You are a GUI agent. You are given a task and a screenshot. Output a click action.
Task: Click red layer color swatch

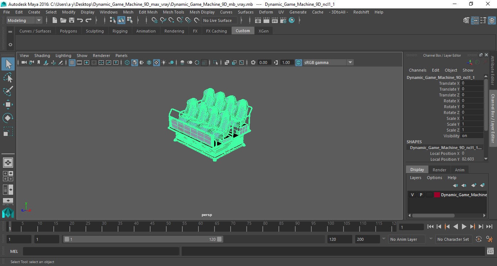[437, 195]
